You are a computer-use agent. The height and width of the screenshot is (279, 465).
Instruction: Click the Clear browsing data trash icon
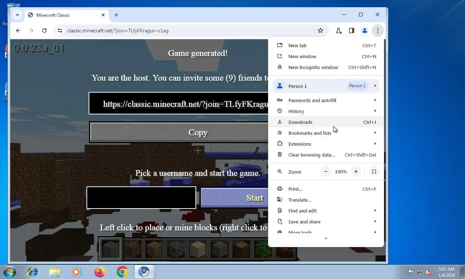[280, 154]
